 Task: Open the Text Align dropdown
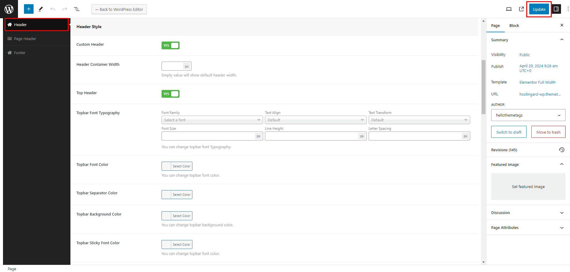[x=316, y=120]
